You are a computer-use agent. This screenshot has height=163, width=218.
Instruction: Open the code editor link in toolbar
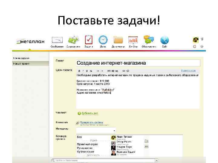[x=188, y=71]
